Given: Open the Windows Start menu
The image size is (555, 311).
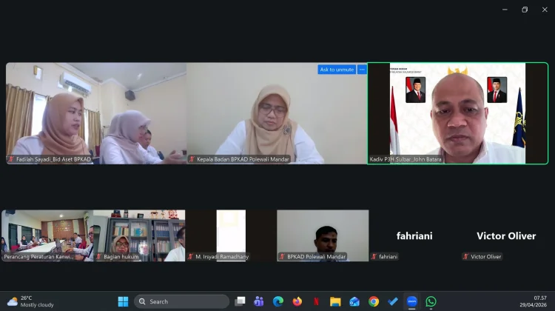Looking at the screenshot, I should click(x=123, y=301).
